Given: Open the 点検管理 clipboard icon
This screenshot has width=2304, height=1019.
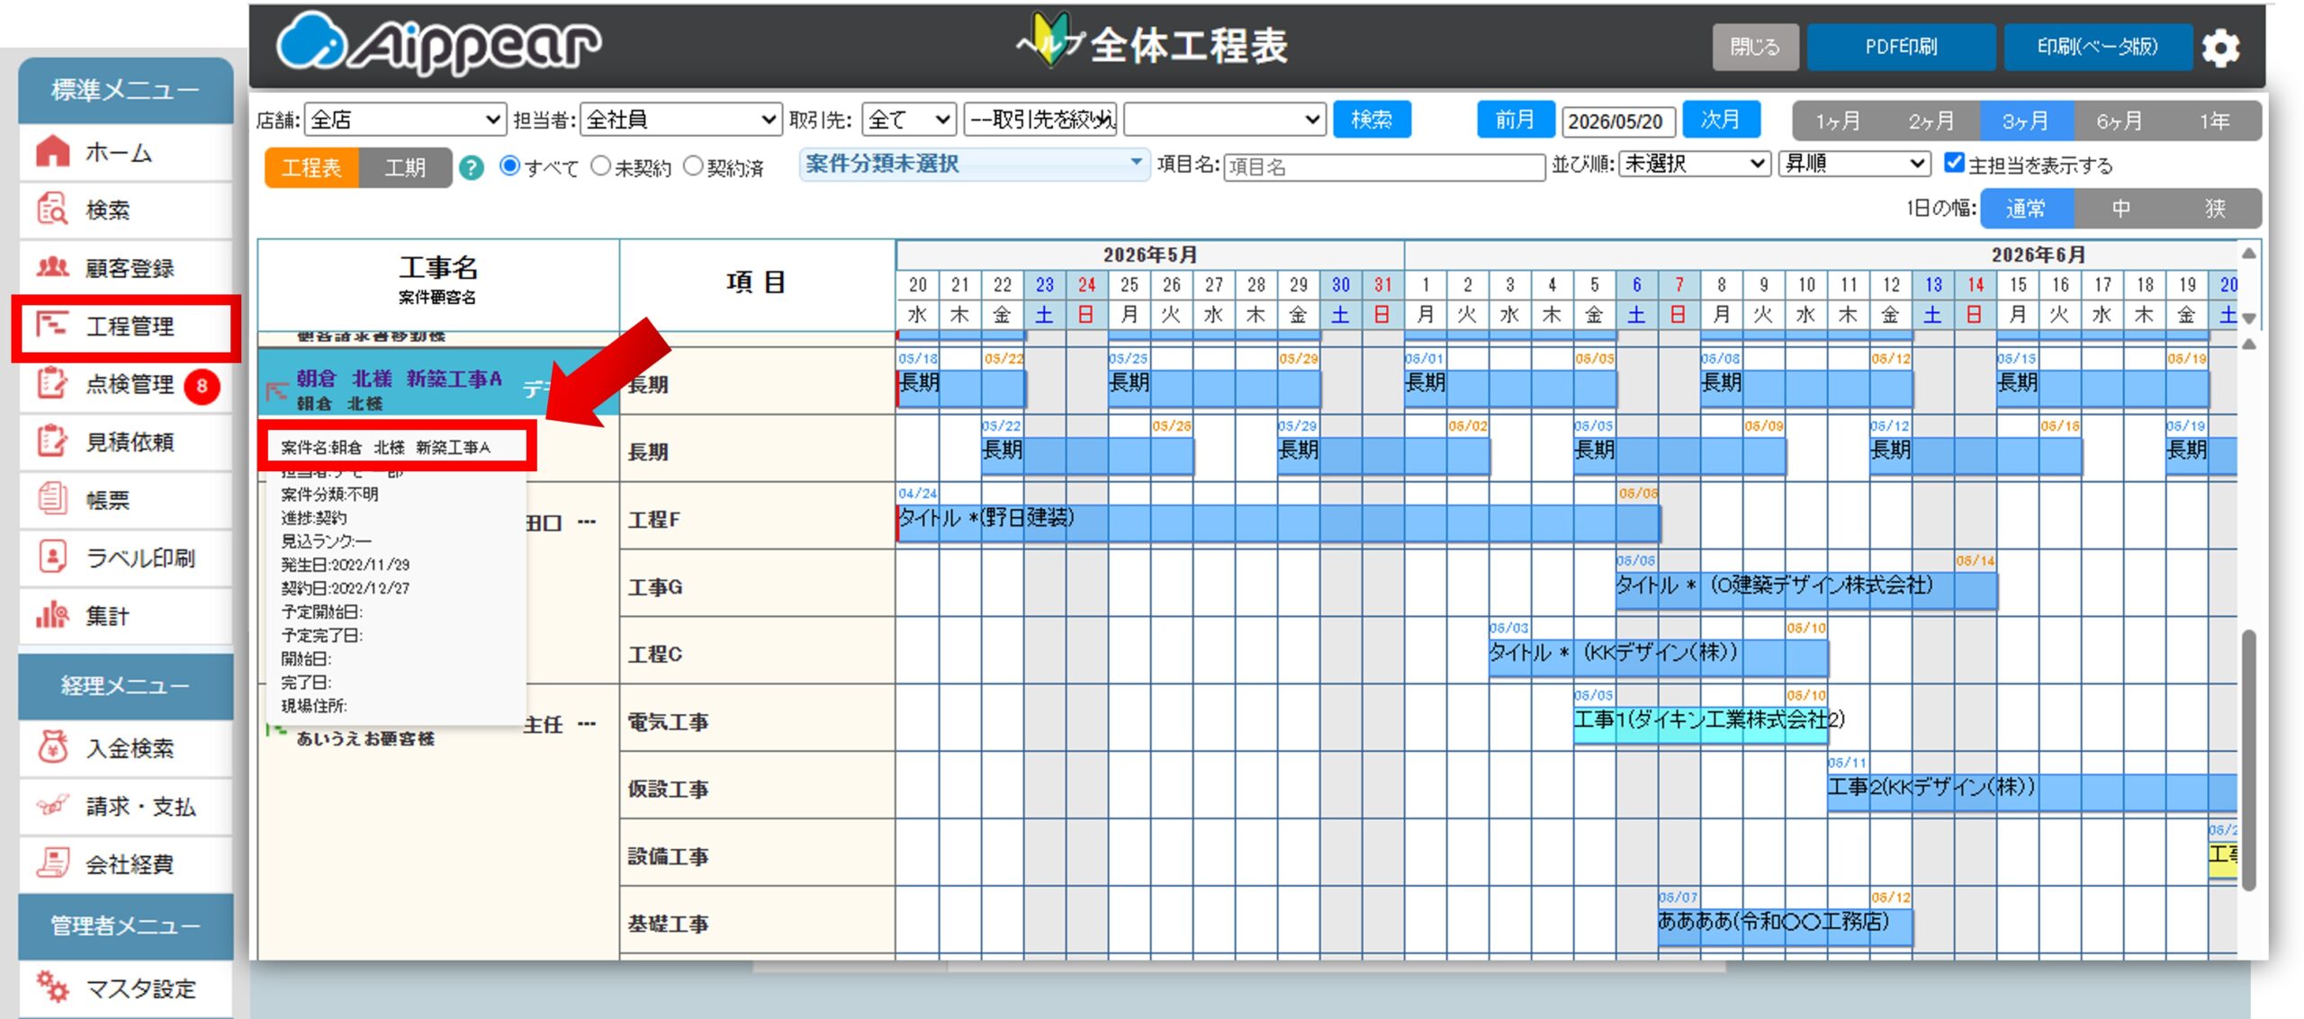Looking at the screenshot, I should pyautogui.click(x=52, y=383).
